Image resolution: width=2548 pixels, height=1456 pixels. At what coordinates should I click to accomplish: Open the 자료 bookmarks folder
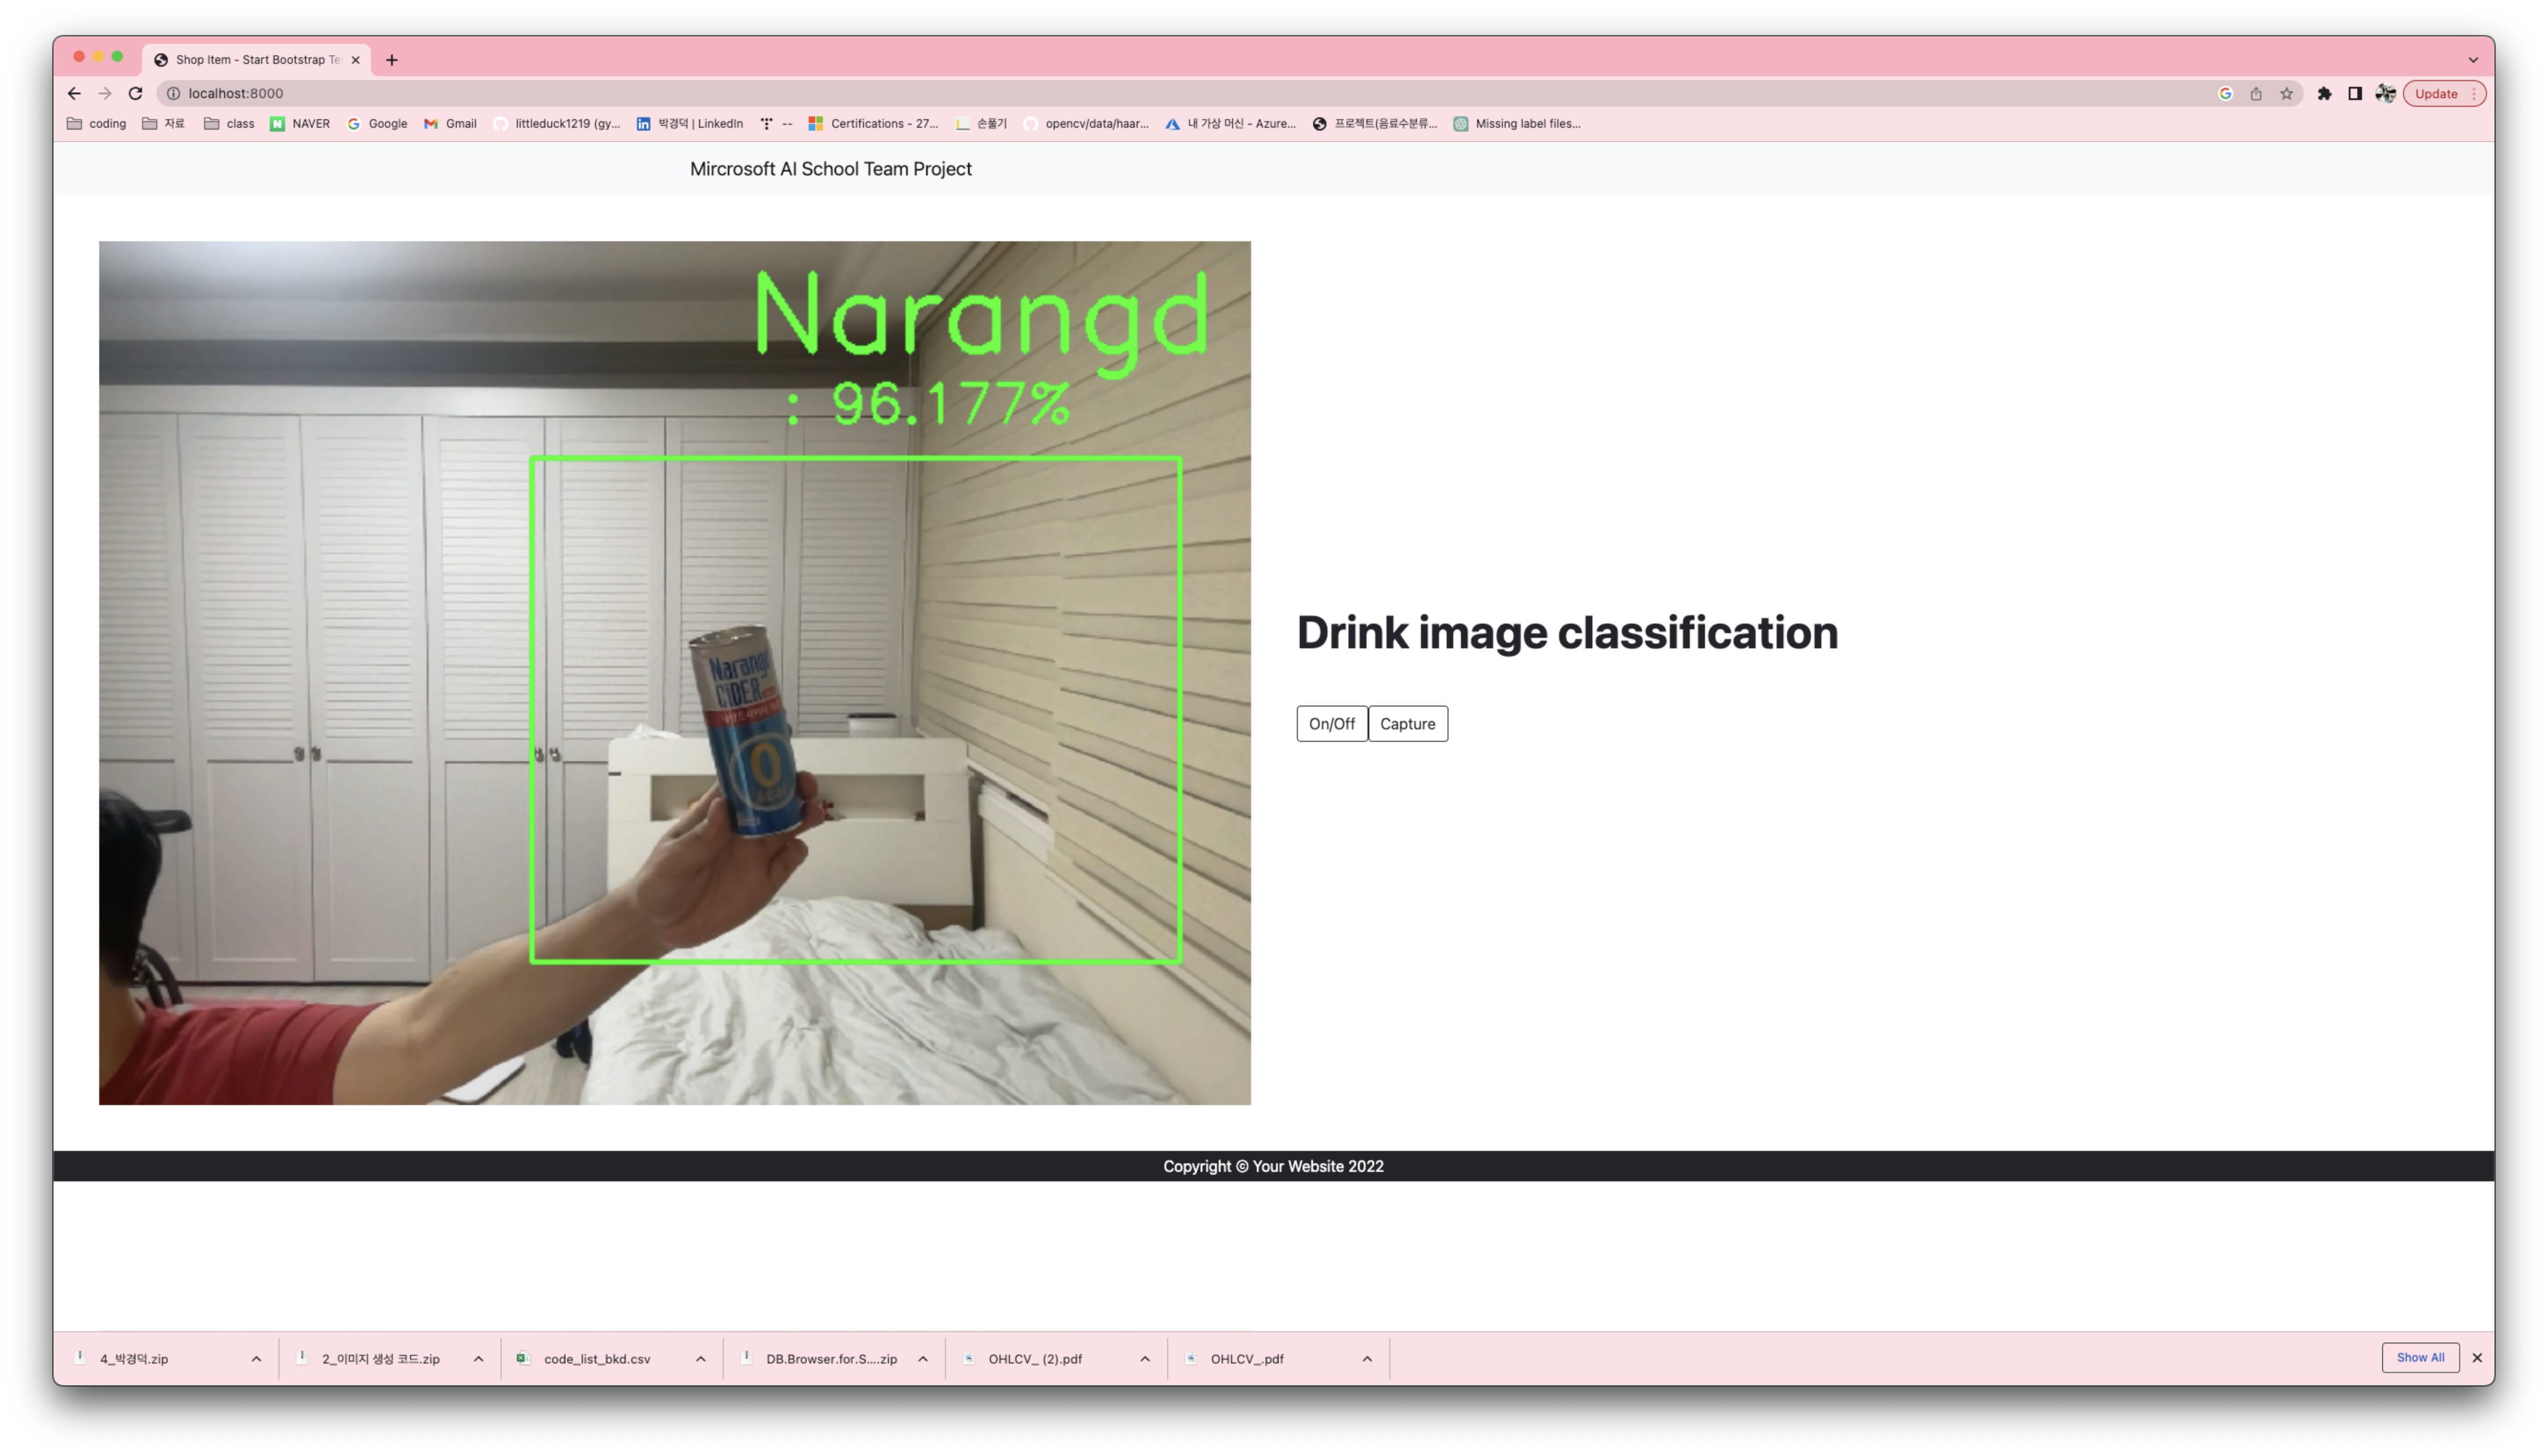pos(164,124)
